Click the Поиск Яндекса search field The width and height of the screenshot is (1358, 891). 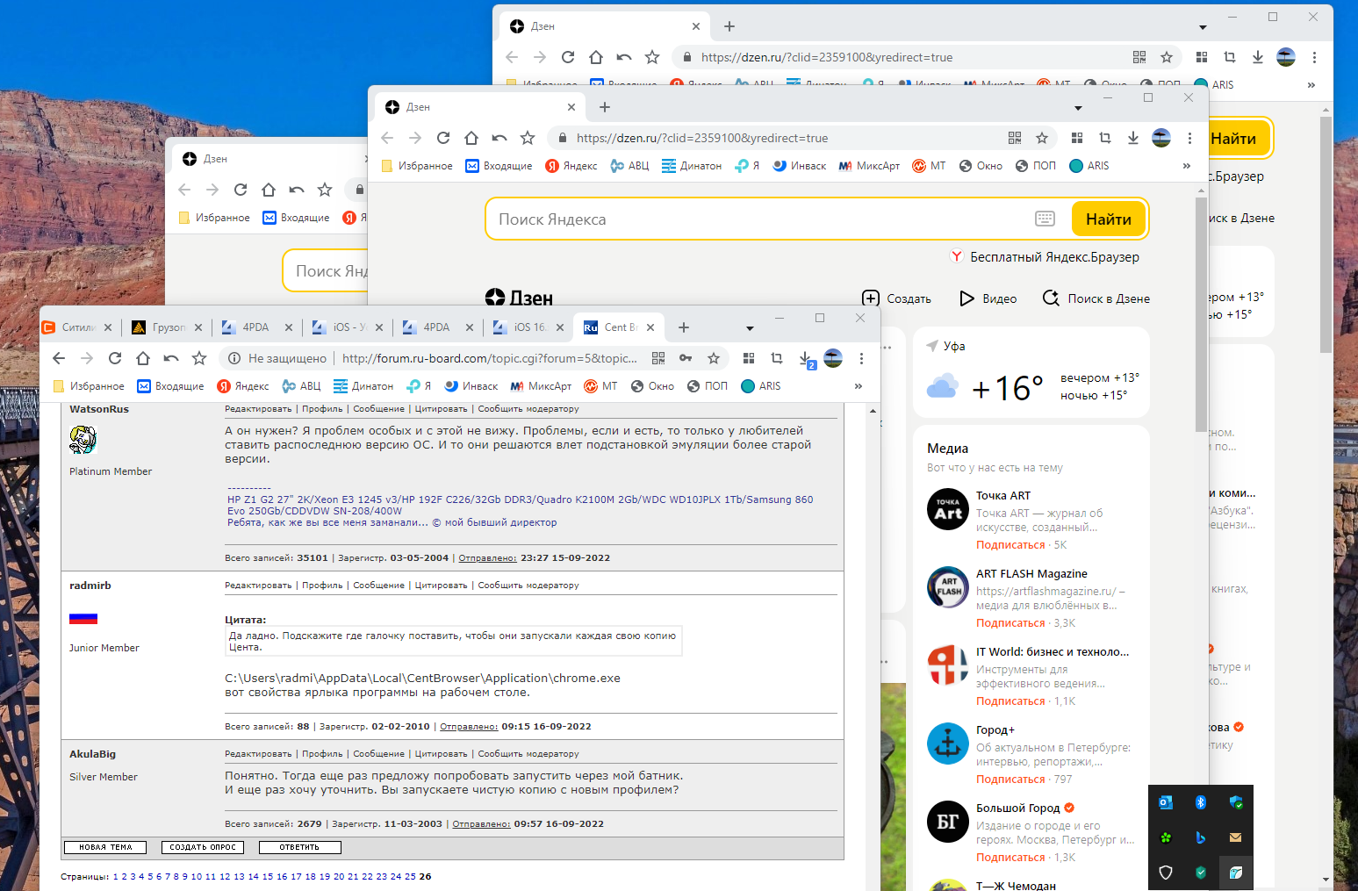(x=755, y=219)
